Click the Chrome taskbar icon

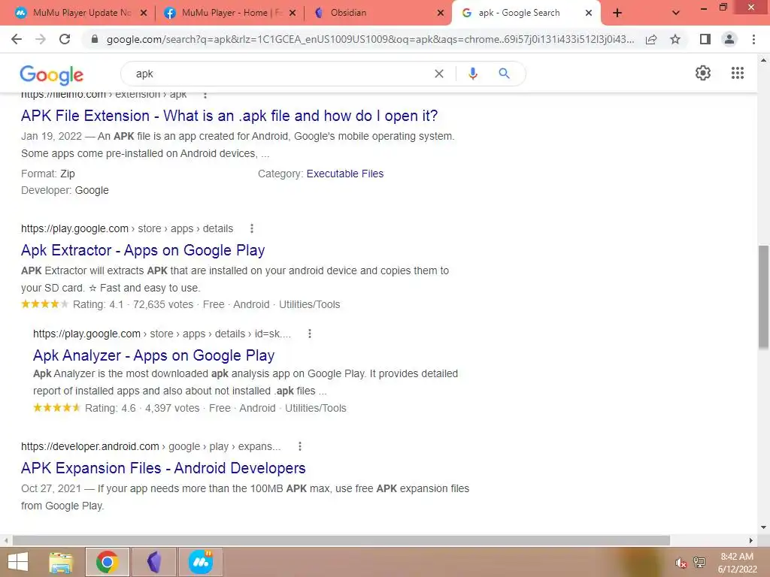coord(107,562)
